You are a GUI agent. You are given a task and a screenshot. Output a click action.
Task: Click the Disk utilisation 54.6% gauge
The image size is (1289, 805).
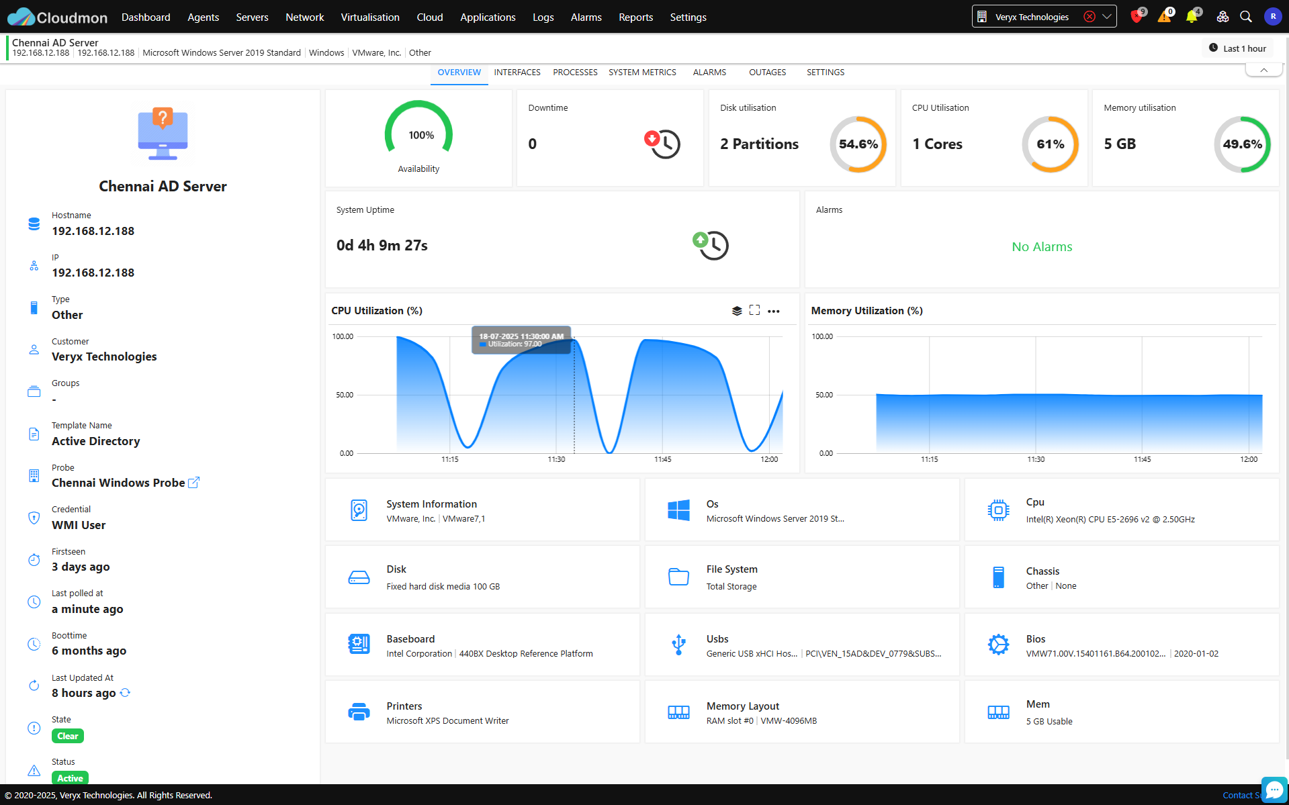click(858, 144)
